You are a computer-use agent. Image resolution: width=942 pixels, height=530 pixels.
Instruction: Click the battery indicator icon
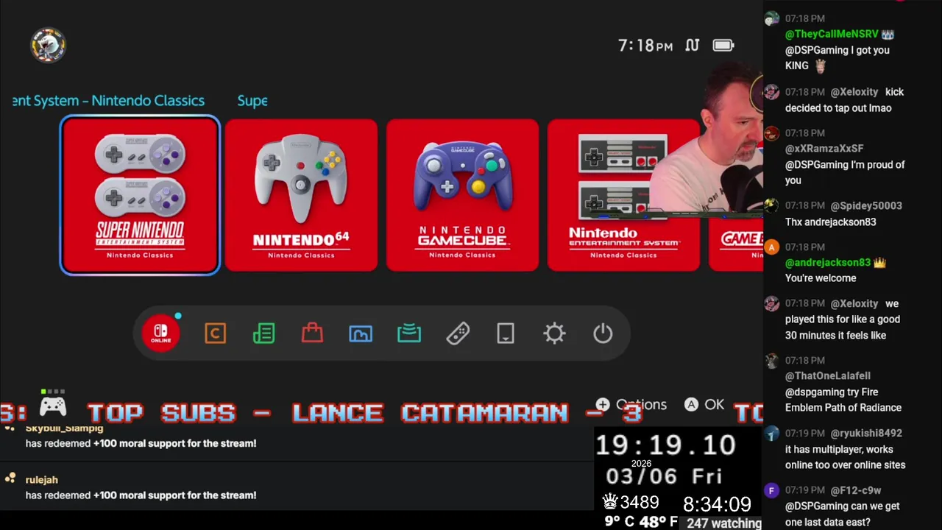tap(723, 46)
